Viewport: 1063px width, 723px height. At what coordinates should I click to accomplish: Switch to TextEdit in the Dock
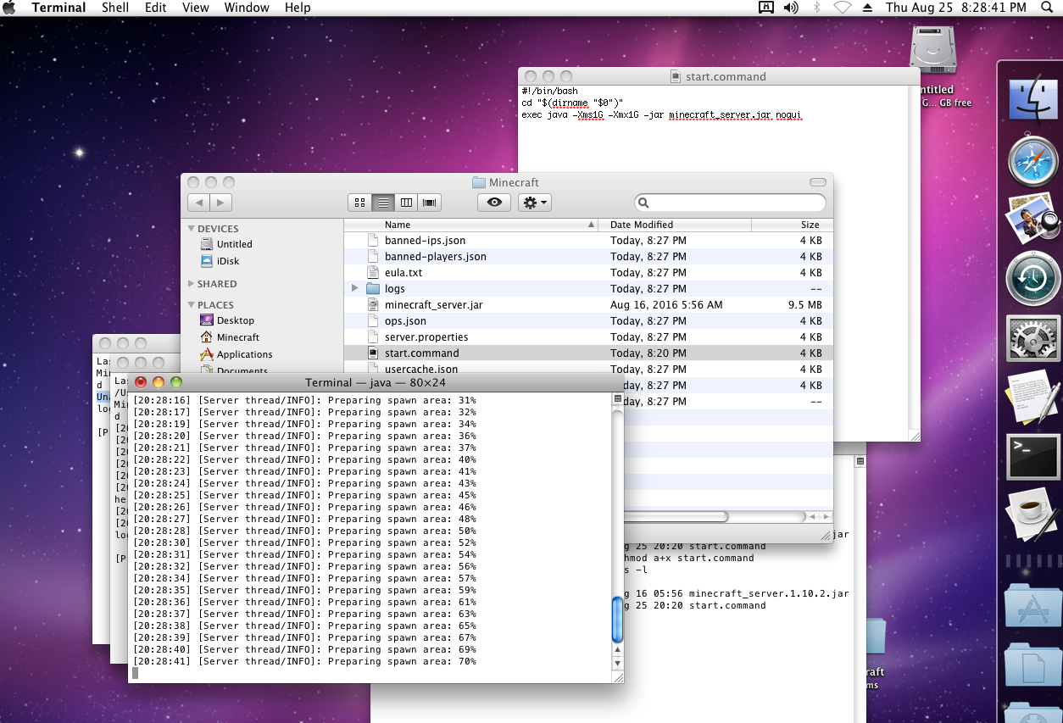(1032, 398)
